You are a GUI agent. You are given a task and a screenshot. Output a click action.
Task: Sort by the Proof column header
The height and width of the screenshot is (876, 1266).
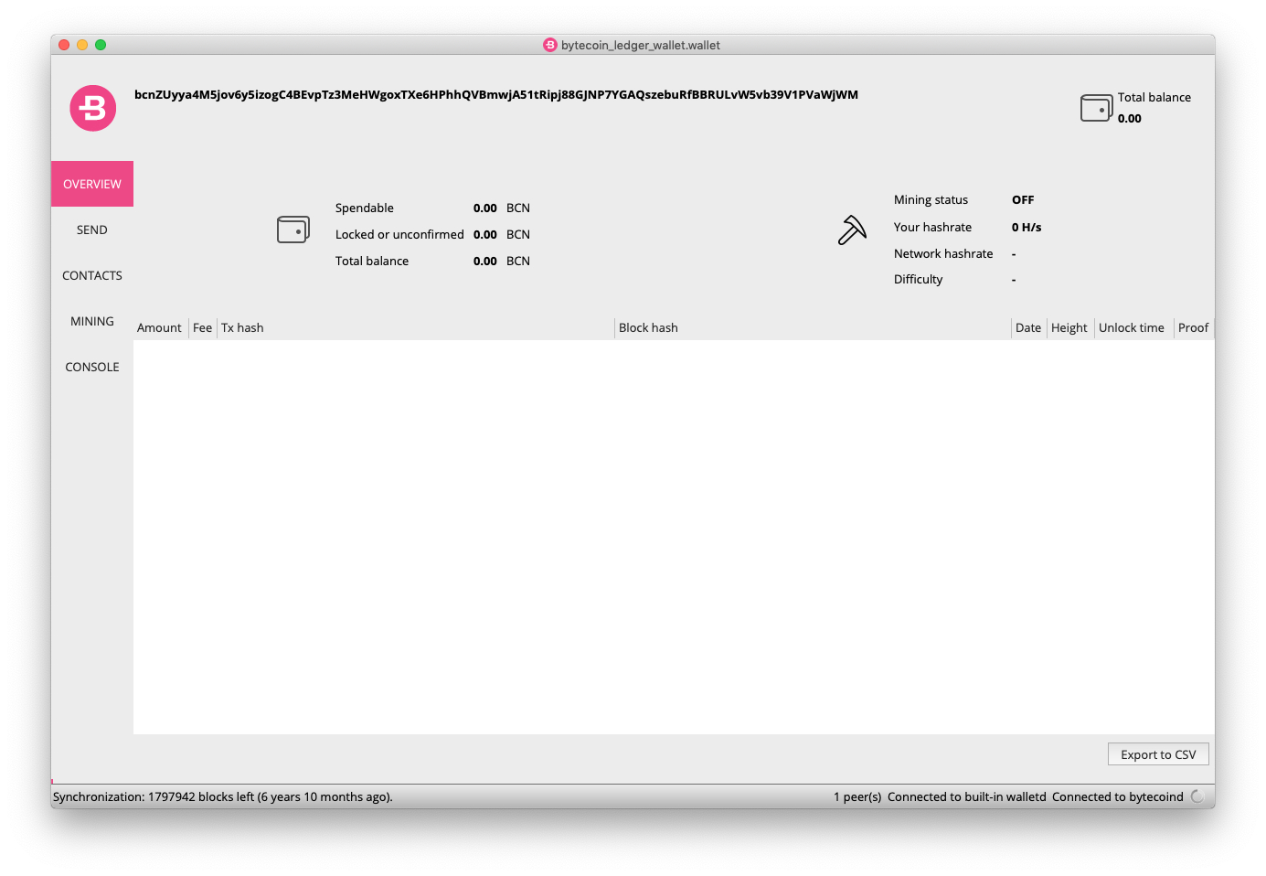click(1194, 327)
